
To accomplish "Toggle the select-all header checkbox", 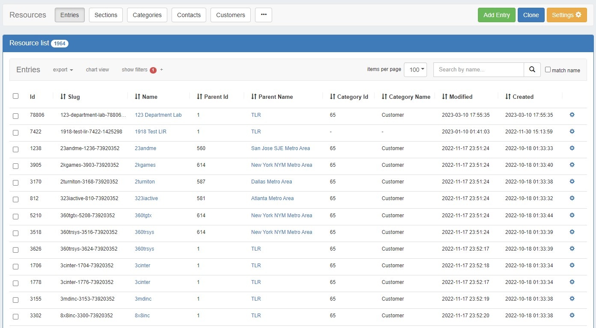I will tap(16, 96).
